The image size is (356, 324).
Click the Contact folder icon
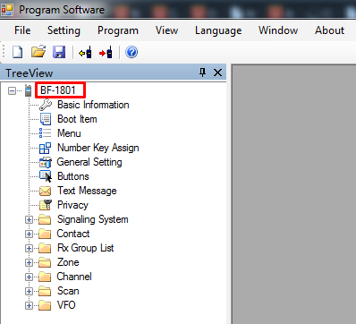click(45, 234)
